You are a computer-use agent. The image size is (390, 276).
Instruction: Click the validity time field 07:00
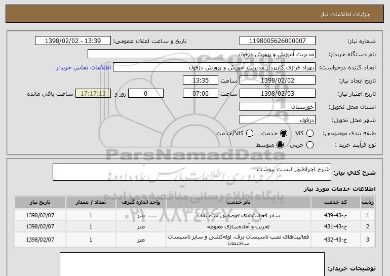(201, 94)
